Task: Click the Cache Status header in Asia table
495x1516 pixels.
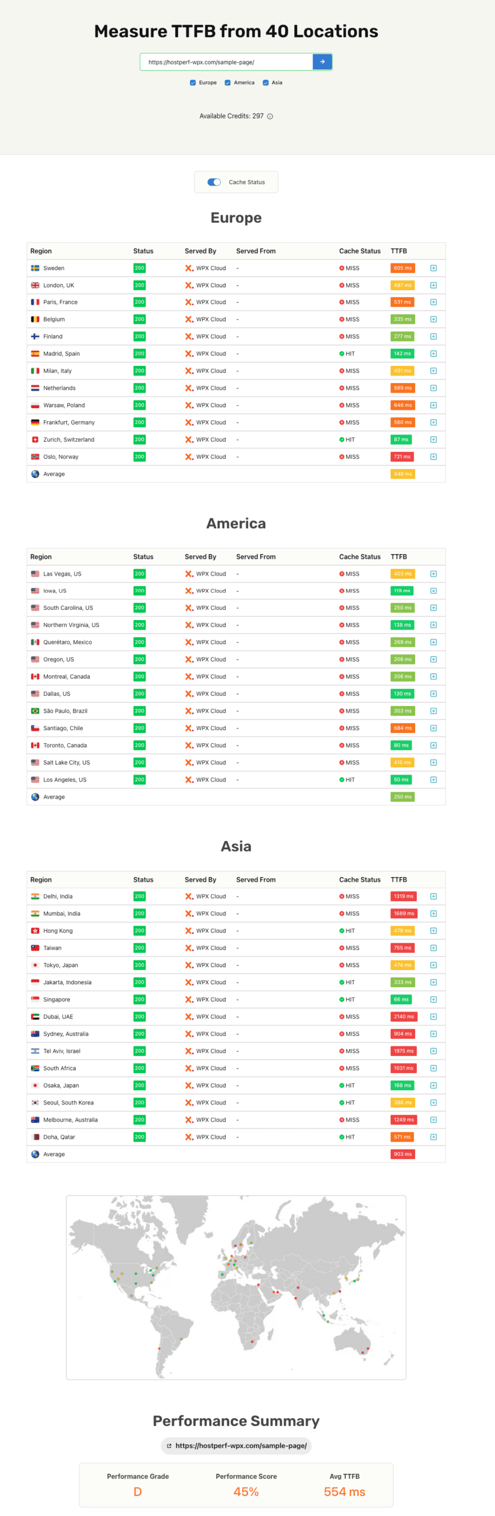Action: coord(359,879)
